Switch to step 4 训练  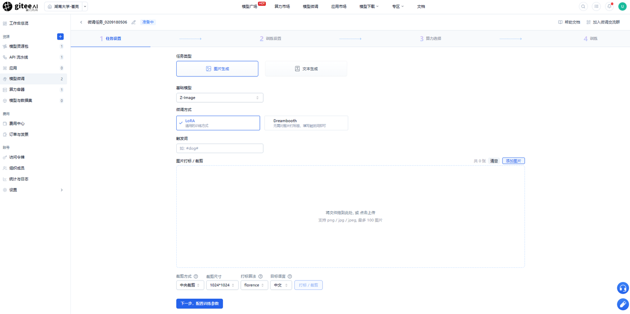click(591, 38)
